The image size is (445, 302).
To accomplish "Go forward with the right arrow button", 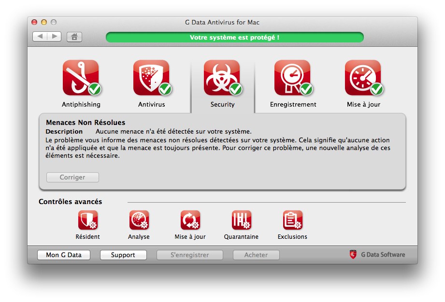I will tap(54, 36).
